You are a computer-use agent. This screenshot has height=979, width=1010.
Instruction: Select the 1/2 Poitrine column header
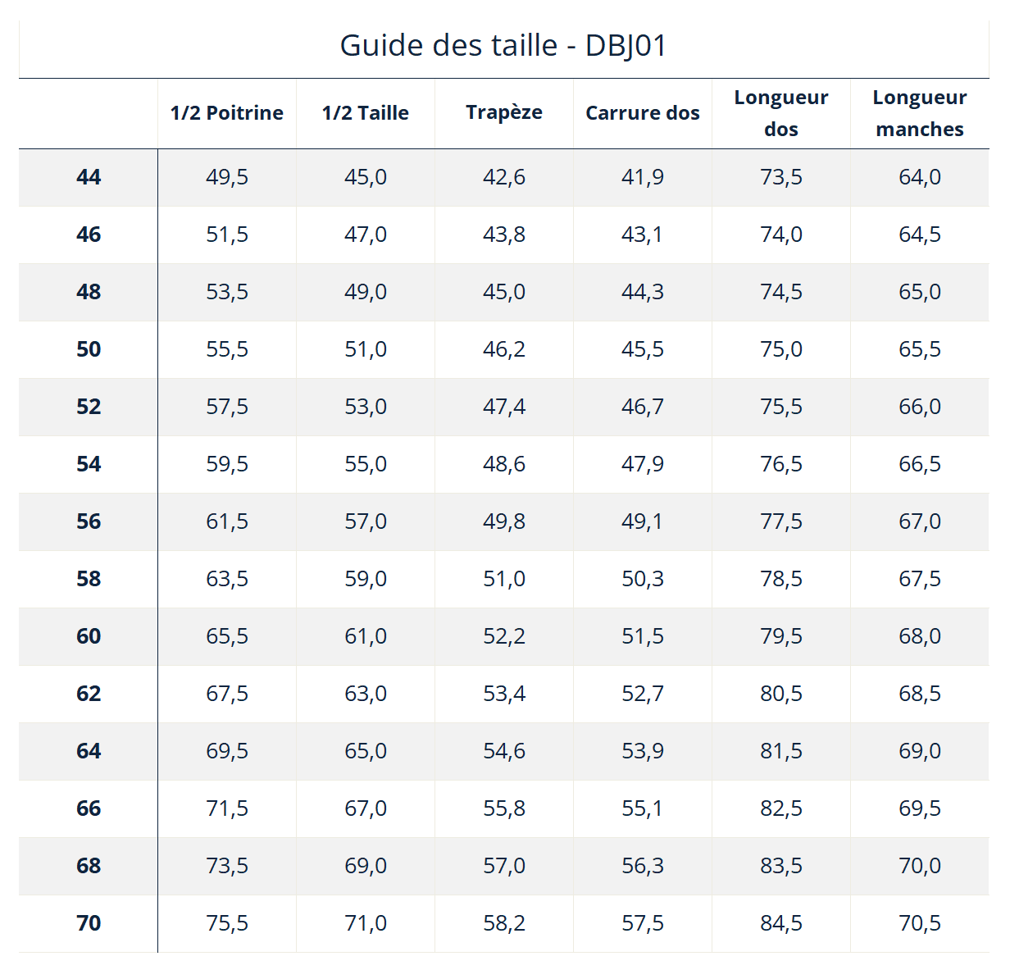coord(227,113)
